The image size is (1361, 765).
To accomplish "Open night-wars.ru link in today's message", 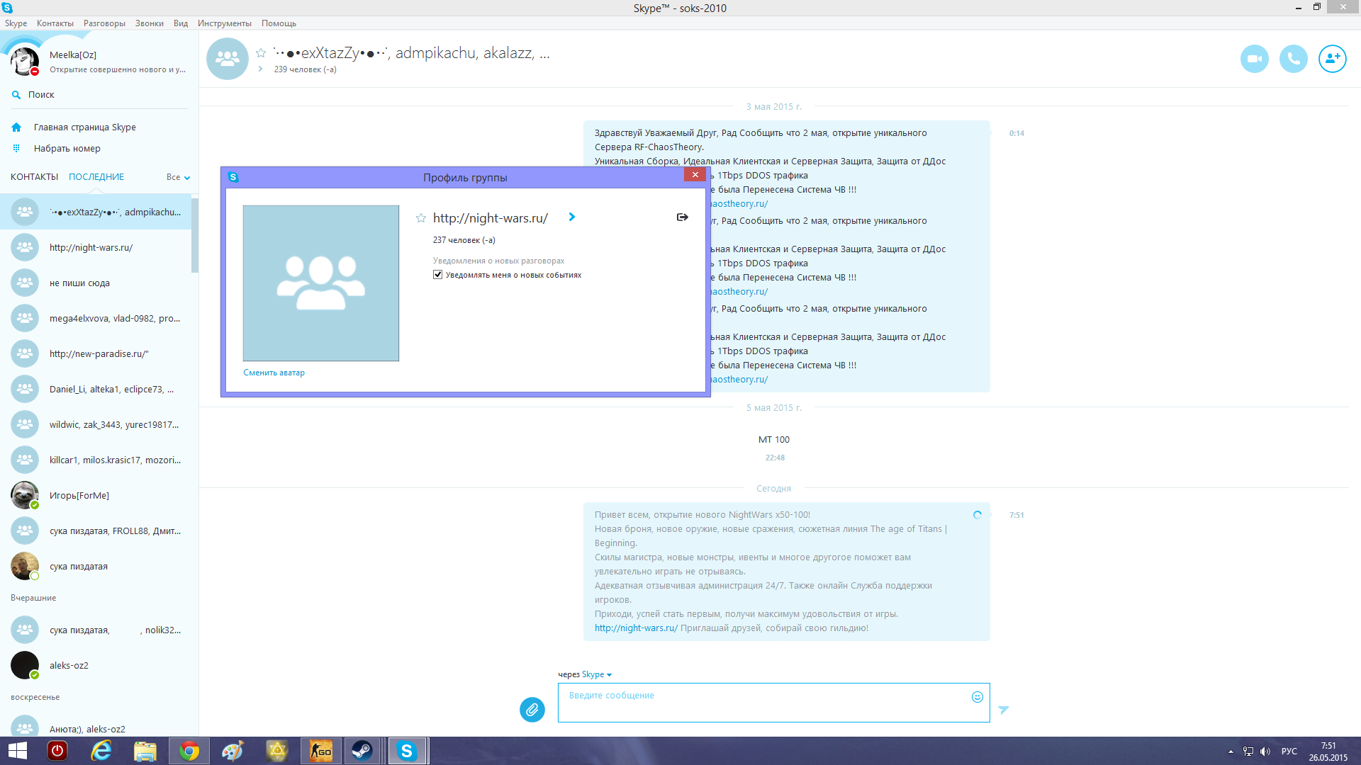I will pyautogui.click(x=636, y=628).
